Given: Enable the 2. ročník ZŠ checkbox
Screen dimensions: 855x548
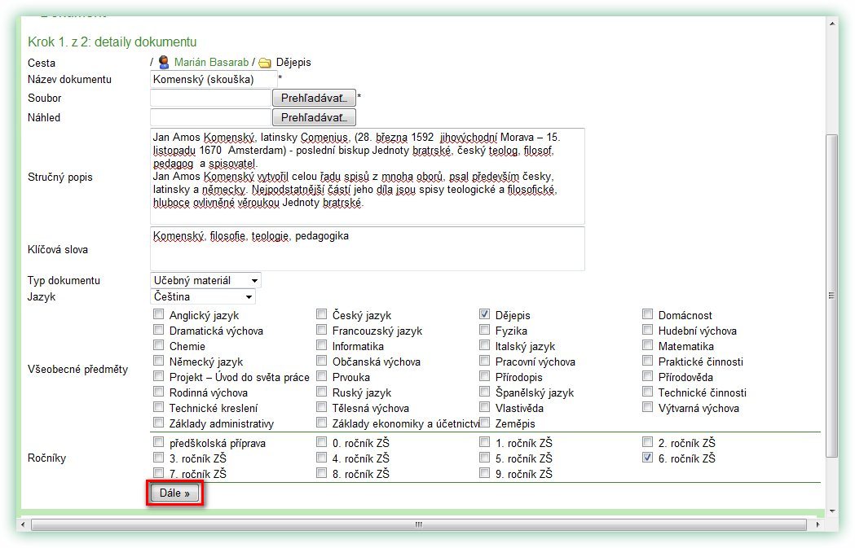Looking at the screenshot, I should [647, 442].
